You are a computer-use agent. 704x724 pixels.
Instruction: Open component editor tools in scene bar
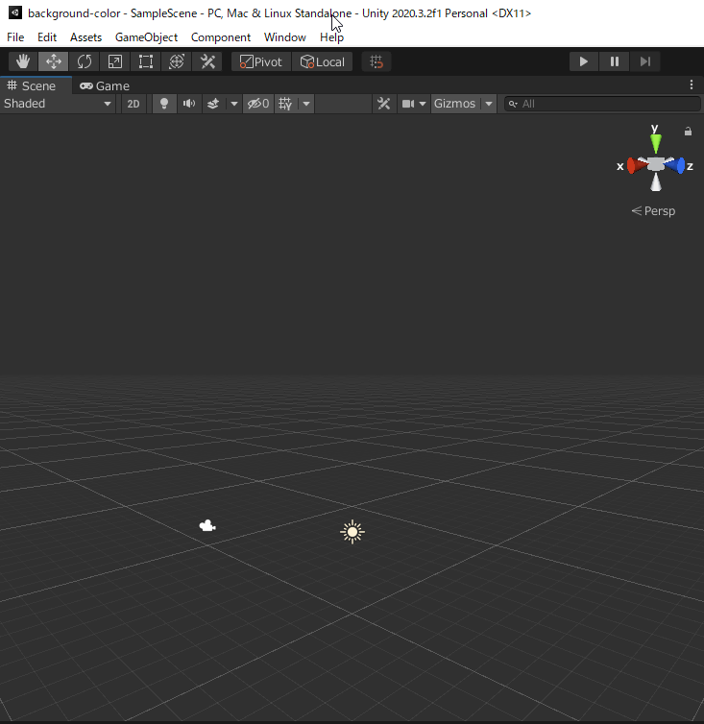coord(384,104)
